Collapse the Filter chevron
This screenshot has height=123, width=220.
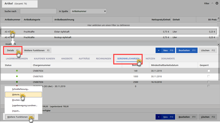point(212,3)
